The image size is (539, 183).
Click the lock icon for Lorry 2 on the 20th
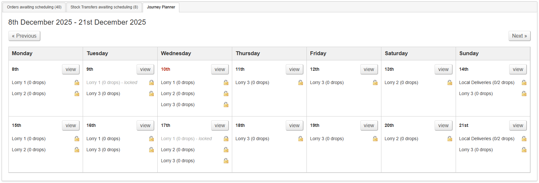pos(450,139)
